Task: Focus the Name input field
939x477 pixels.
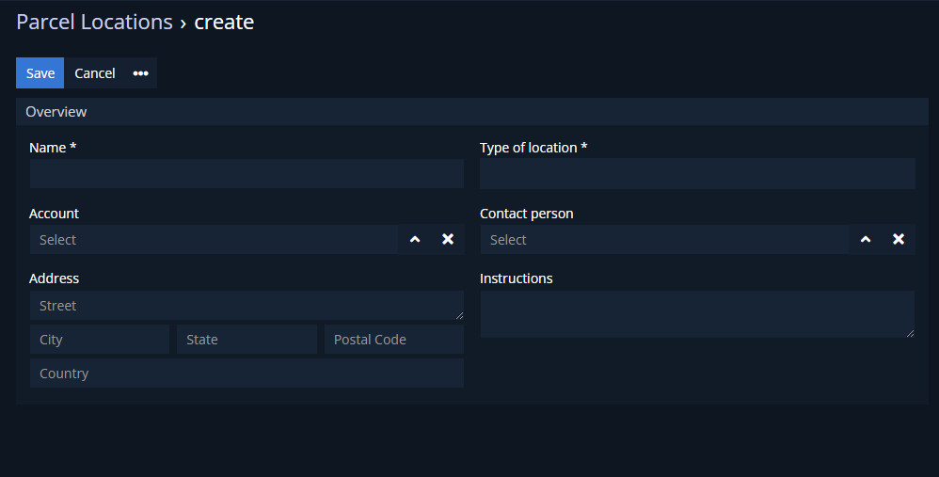Action: [247, 173]
